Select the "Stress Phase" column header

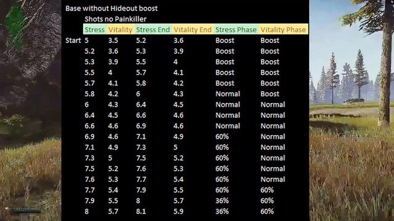pyautogui.click(x=236, y=29)
